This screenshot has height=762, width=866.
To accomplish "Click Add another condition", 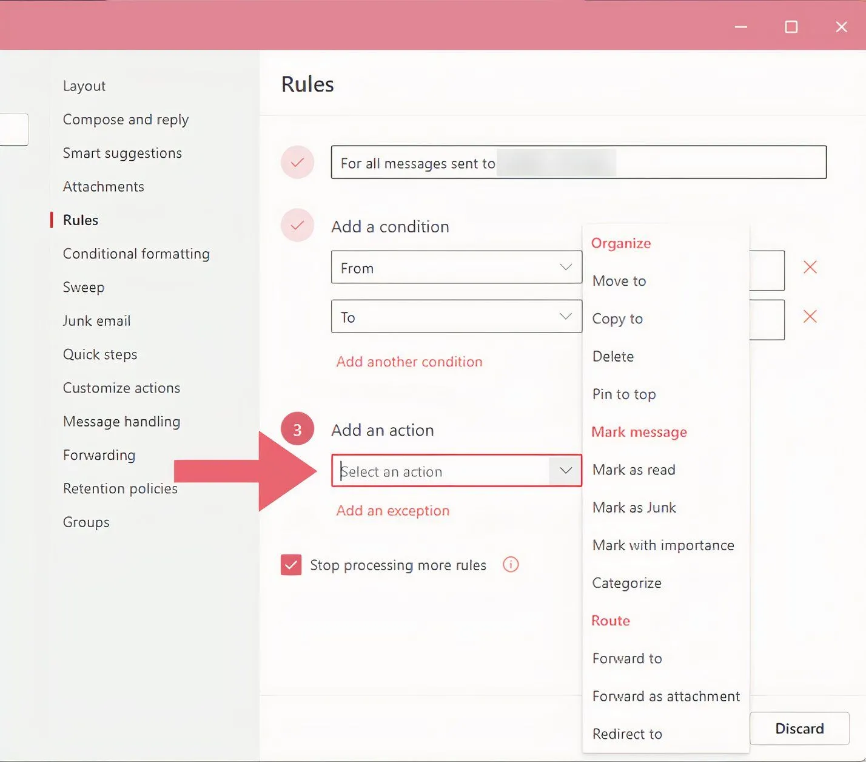I will click(409, 362).
